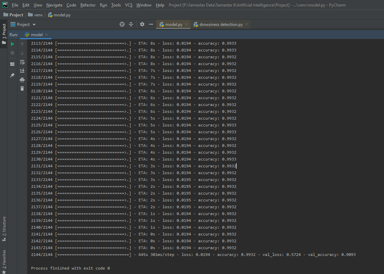
Task: Click the print console output icon
Action: coord(22,80)
